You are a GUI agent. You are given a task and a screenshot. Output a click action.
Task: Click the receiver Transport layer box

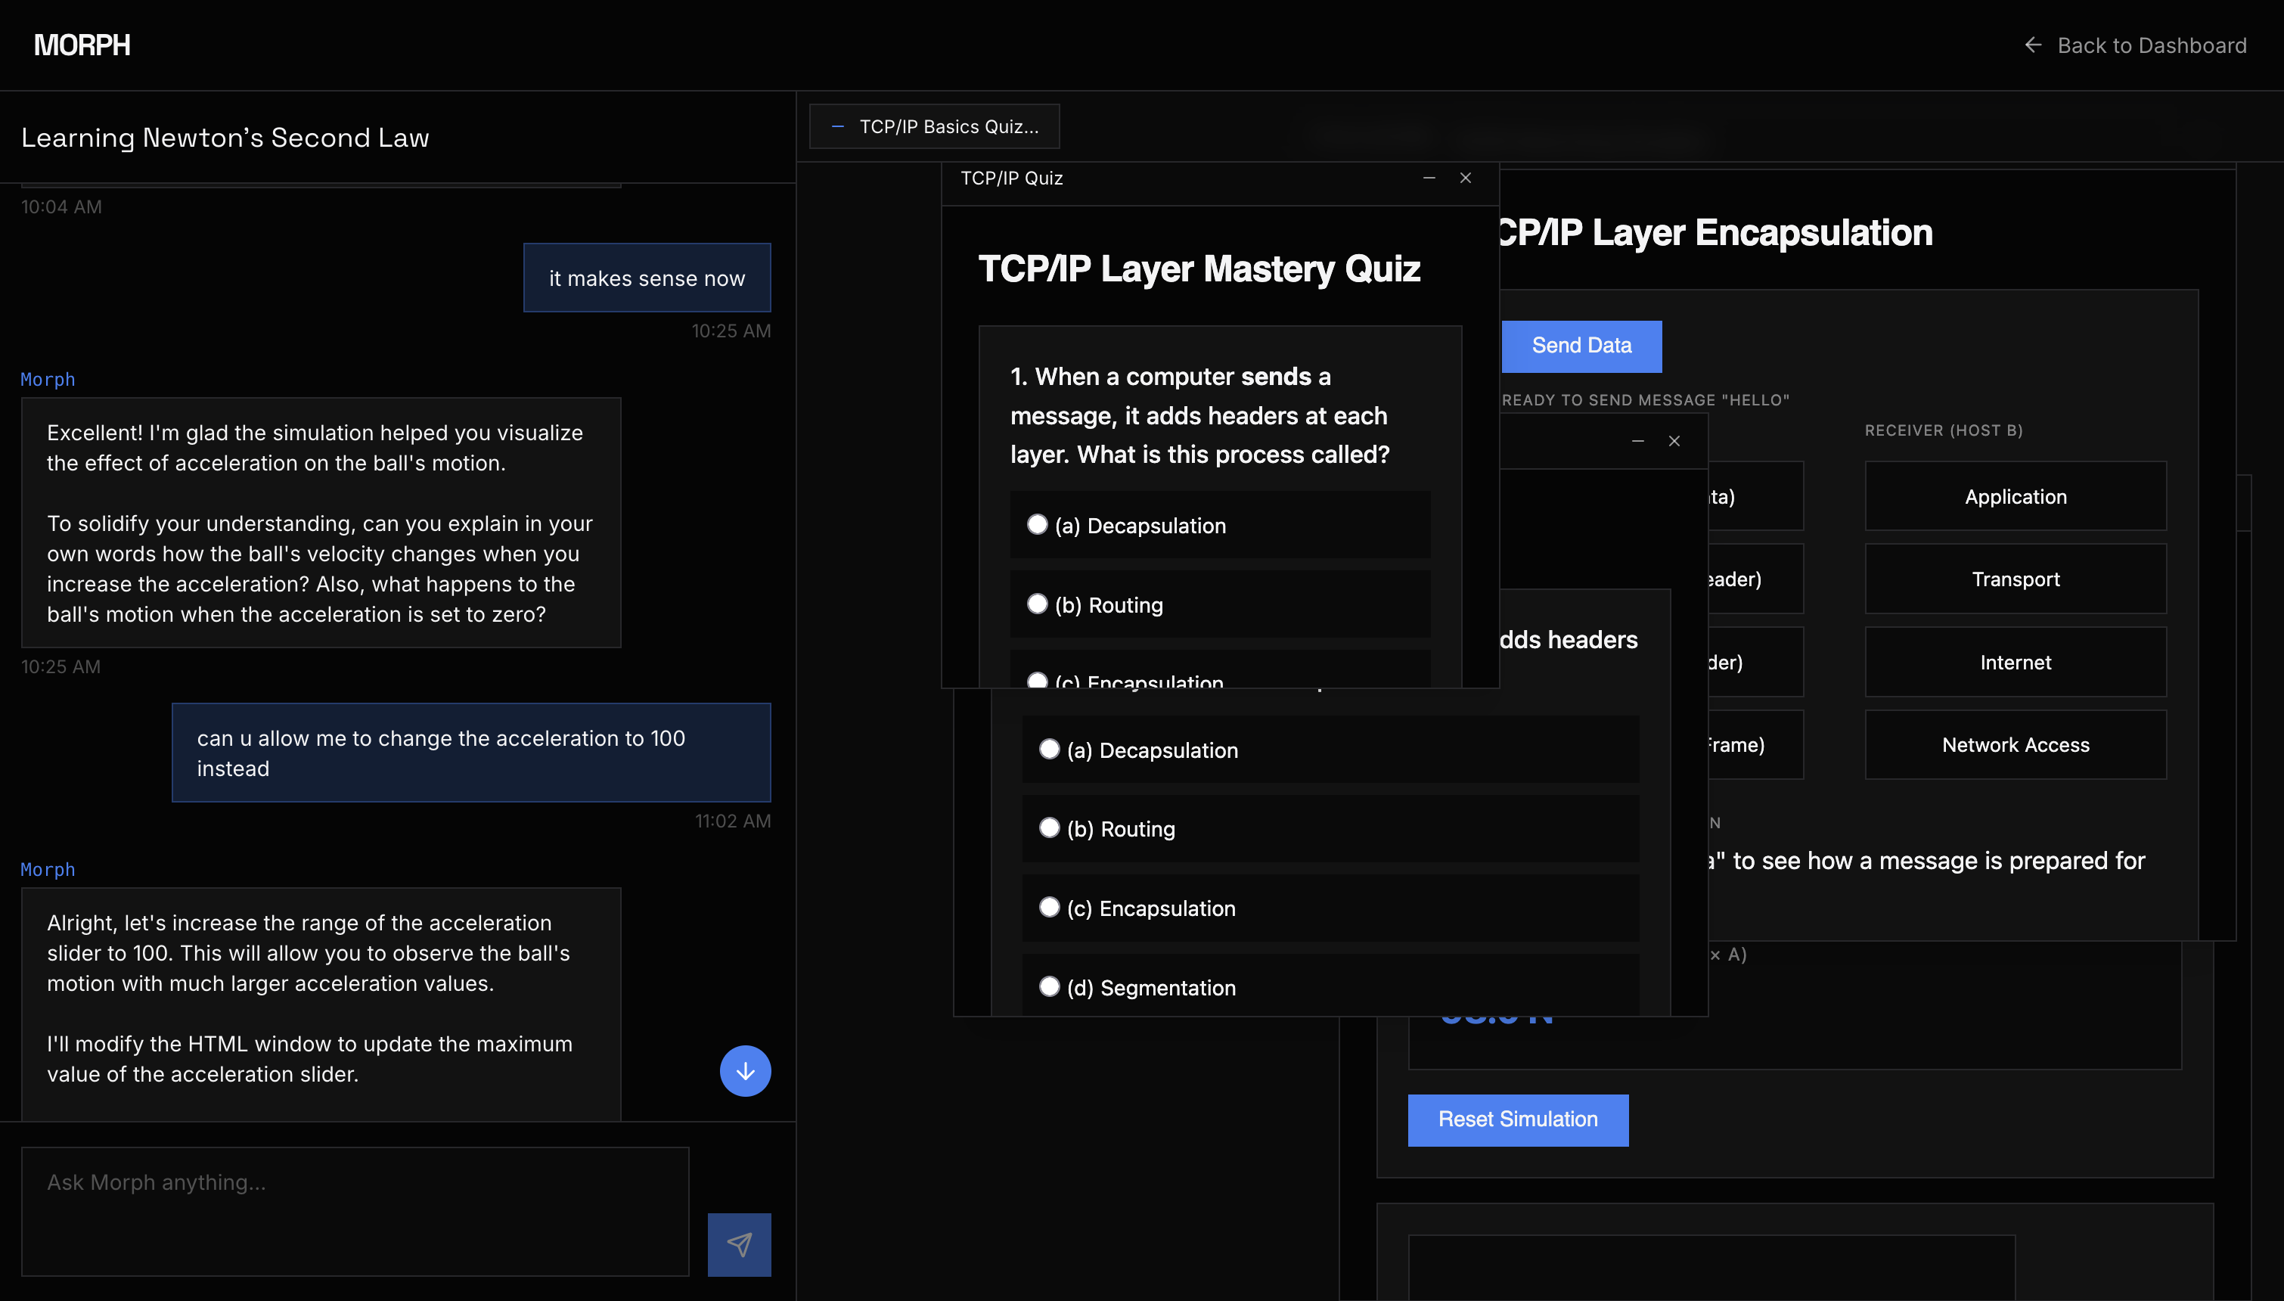coord(2015,579)
